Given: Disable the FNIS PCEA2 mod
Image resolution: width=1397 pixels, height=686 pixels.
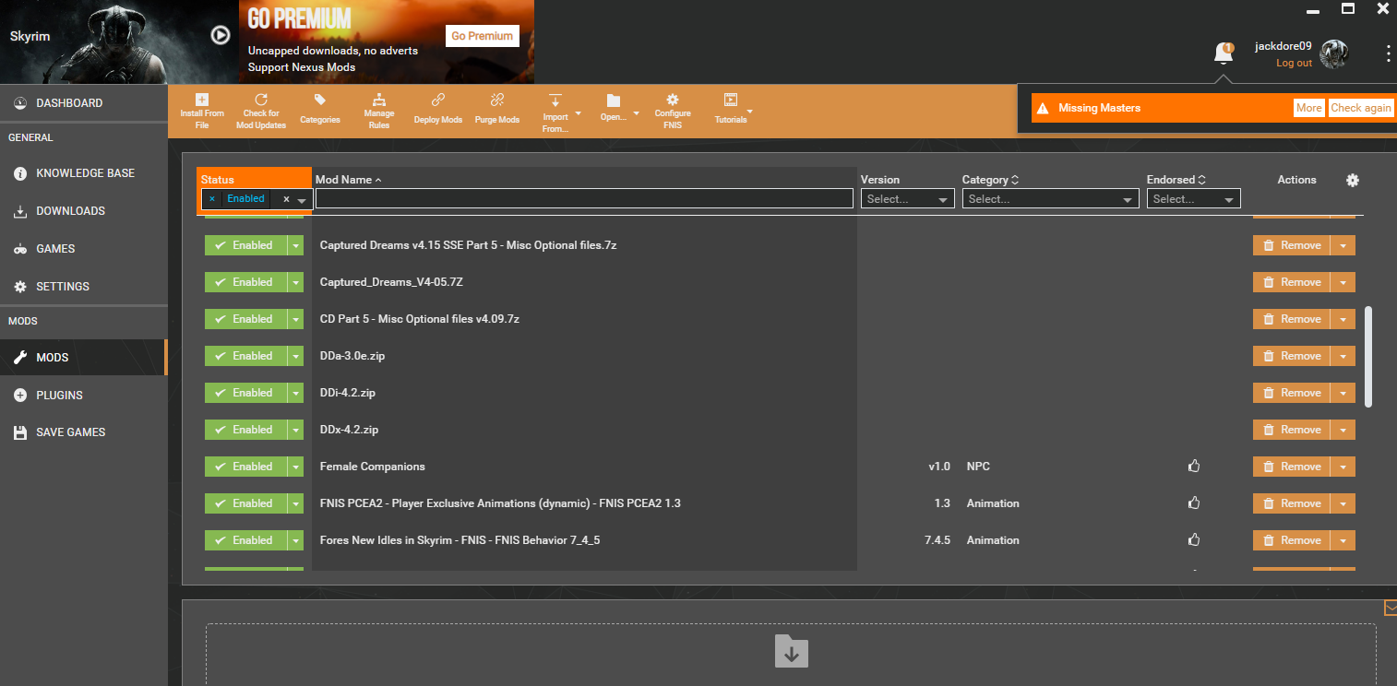Looking at the screenshot, I should point(245,503).
